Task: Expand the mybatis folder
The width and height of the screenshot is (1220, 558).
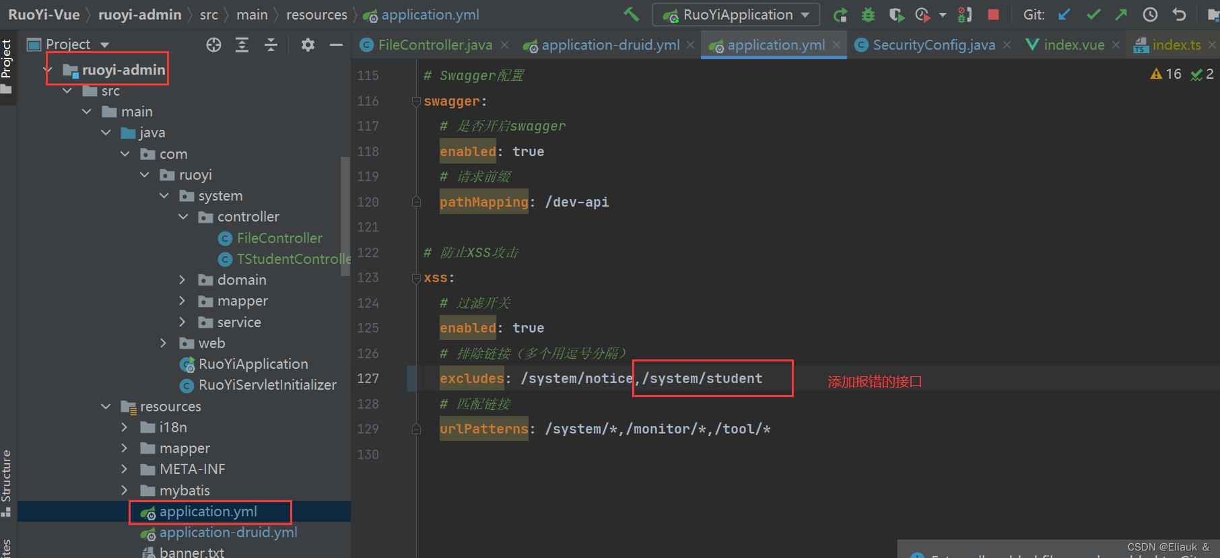Action: pyautogui.click(x=125, y=490)
